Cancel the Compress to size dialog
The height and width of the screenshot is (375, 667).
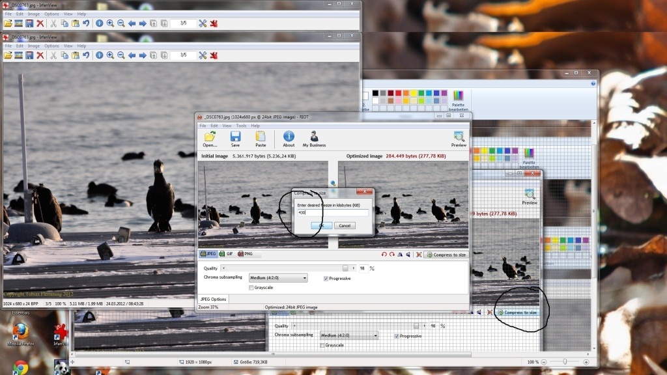tap(345, 226)
